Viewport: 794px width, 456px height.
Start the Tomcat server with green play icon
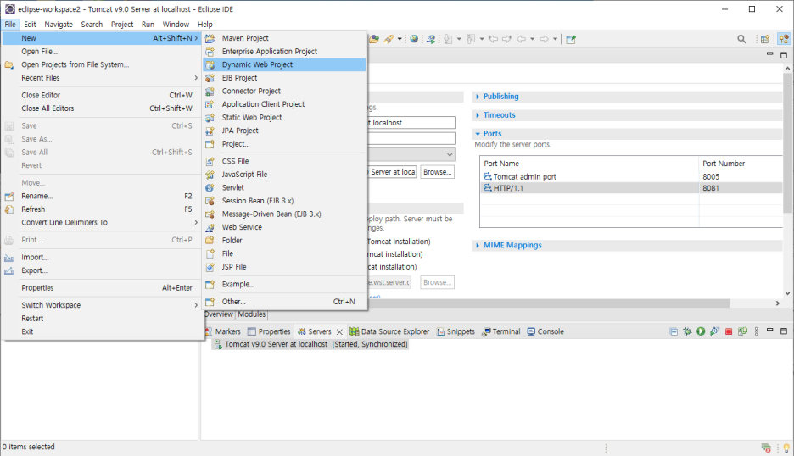tap(701, 331)
